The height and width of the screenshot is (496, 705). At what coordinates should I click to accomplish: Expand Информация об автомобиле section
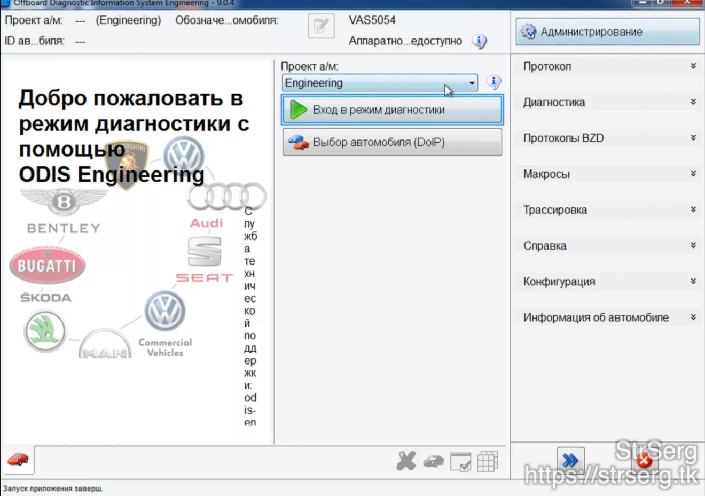pos(607,317)
